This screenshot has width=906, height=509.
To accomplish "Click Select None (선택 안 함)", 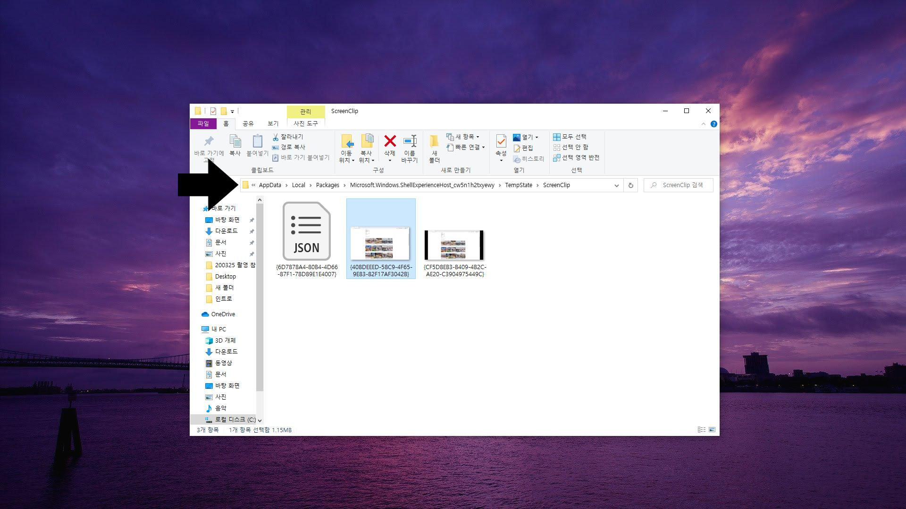I will pyautogui.click(x=570, y=147).
